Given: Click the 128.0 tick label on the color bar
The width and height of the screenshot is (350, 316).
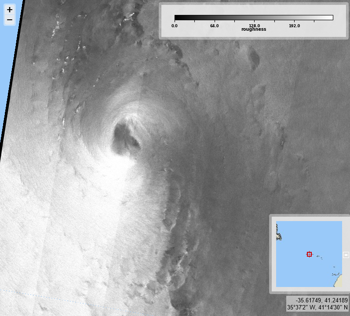Looking at the screenshot, I should (254, 25).
